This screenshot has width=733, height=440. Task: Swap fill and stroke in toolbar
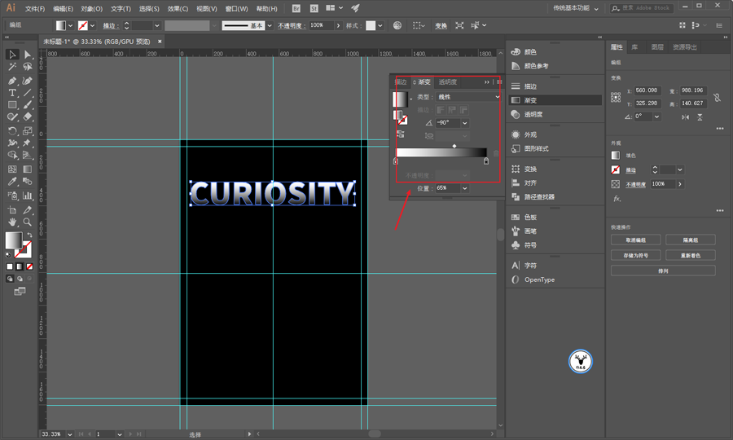pos(29,233)
